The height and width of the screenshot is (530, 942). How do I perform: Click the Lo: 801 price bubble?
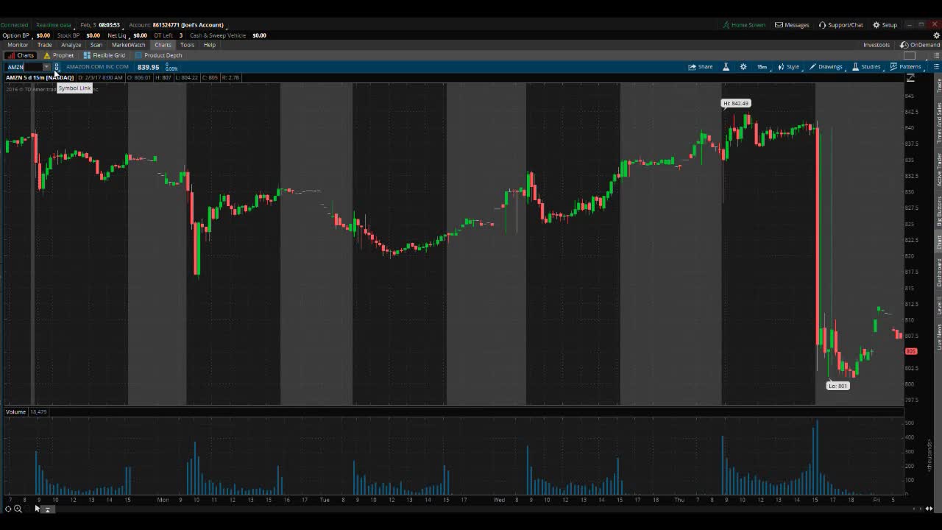[x=837, y=386]
